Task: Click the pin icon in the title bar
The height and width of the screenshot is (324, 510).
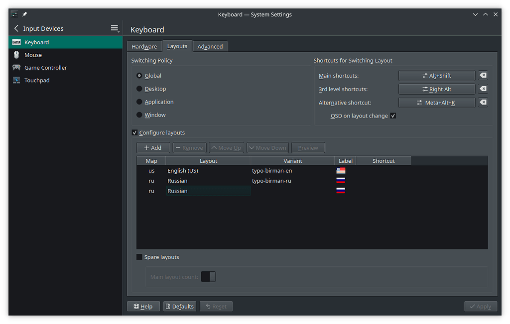Action: [24, 14]
